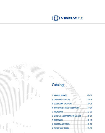This screenshot has width=105, height=133.
Task: Click page range 51~53
Action: point(90,128)
